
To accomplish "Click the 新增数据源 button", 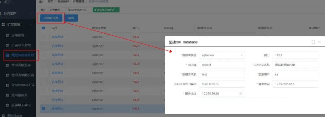I will (51, 18).
